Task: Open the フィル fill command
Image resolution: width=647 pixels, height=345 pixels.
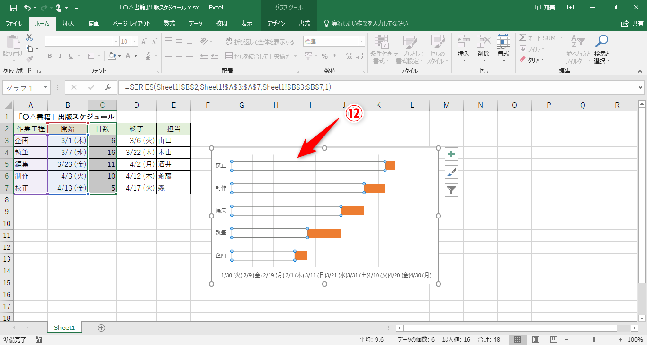Action: (532, 49)
